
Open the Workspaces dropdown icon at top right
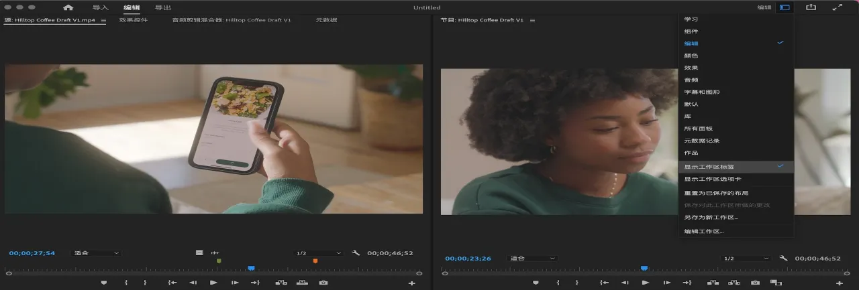tap(784, 7)
